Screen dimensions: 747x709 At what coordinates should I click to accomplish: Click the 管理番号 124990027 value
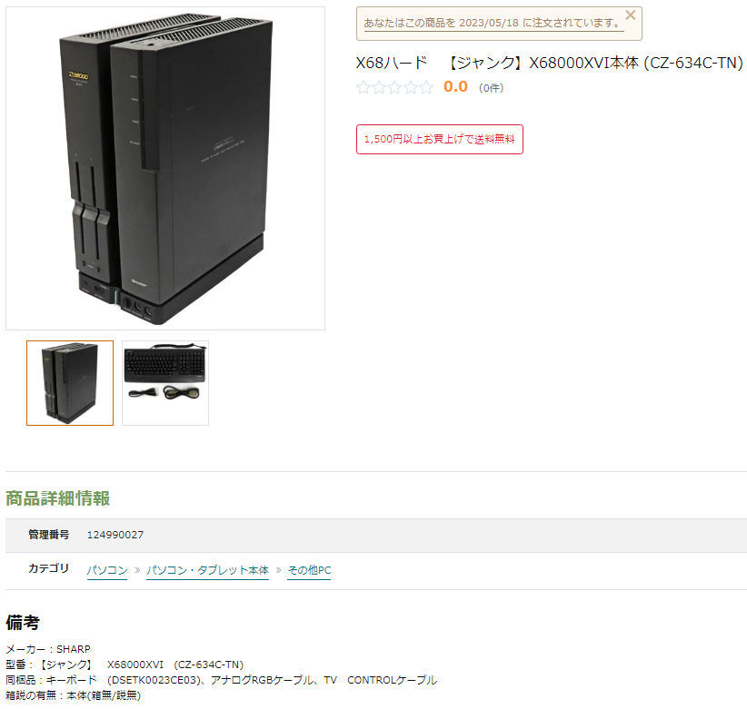[x=115, y=535]
